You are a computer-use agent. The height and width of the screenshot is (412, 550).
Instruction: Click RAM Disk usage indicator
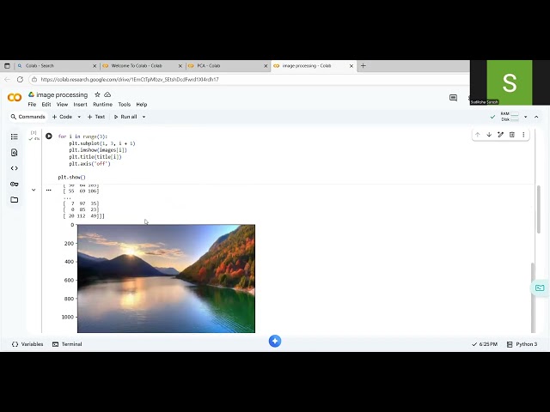coord(510,117)
